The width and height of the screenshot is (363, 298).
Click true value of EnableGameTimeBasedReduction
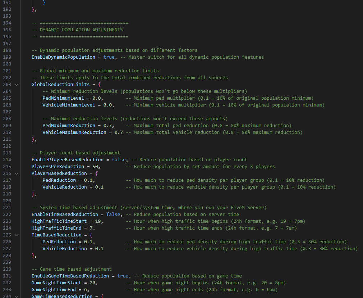(123, 276)
